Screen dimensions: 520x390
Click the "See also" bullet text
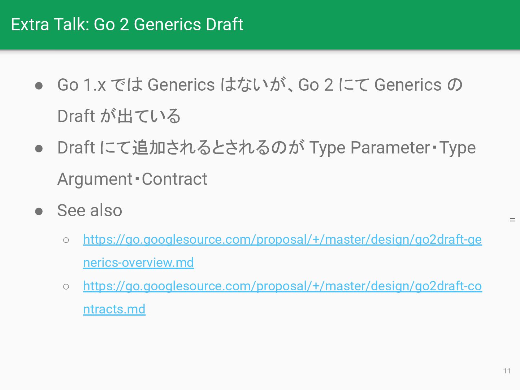pyautogui.click(x=90, y=211)
